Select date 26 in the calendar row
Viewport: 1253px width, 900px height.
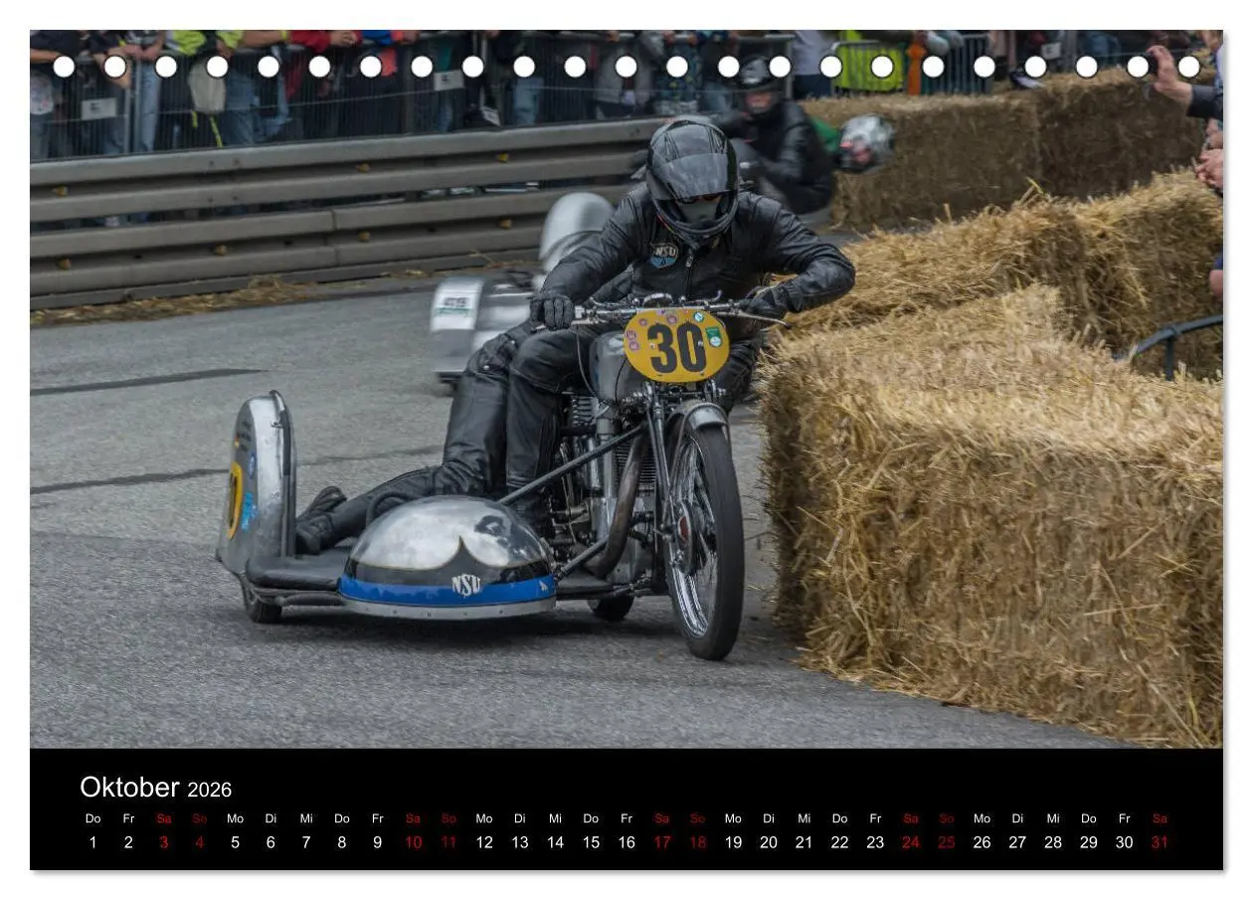click(x=982, y=842)
